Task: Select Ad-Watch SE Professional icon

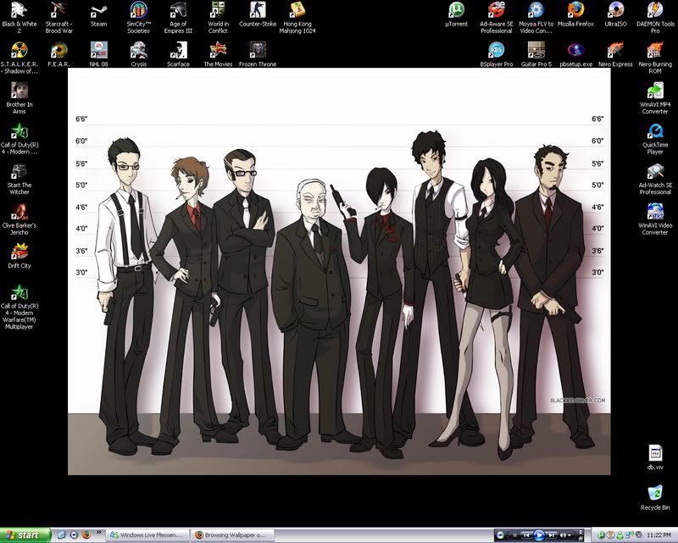Action: [x=655, y=178]
